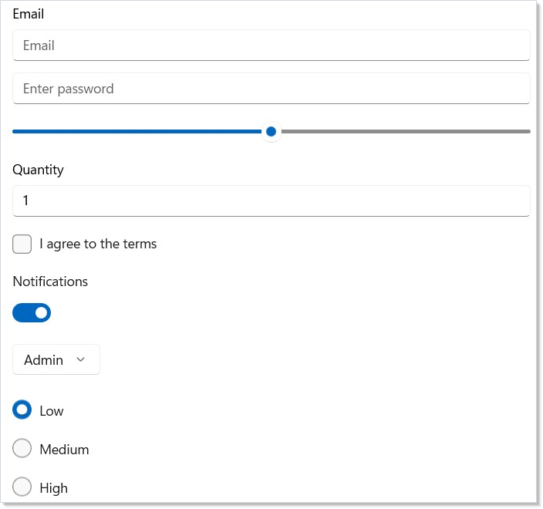
Task: Click the Quantity field showing 1
Action: 271,201
